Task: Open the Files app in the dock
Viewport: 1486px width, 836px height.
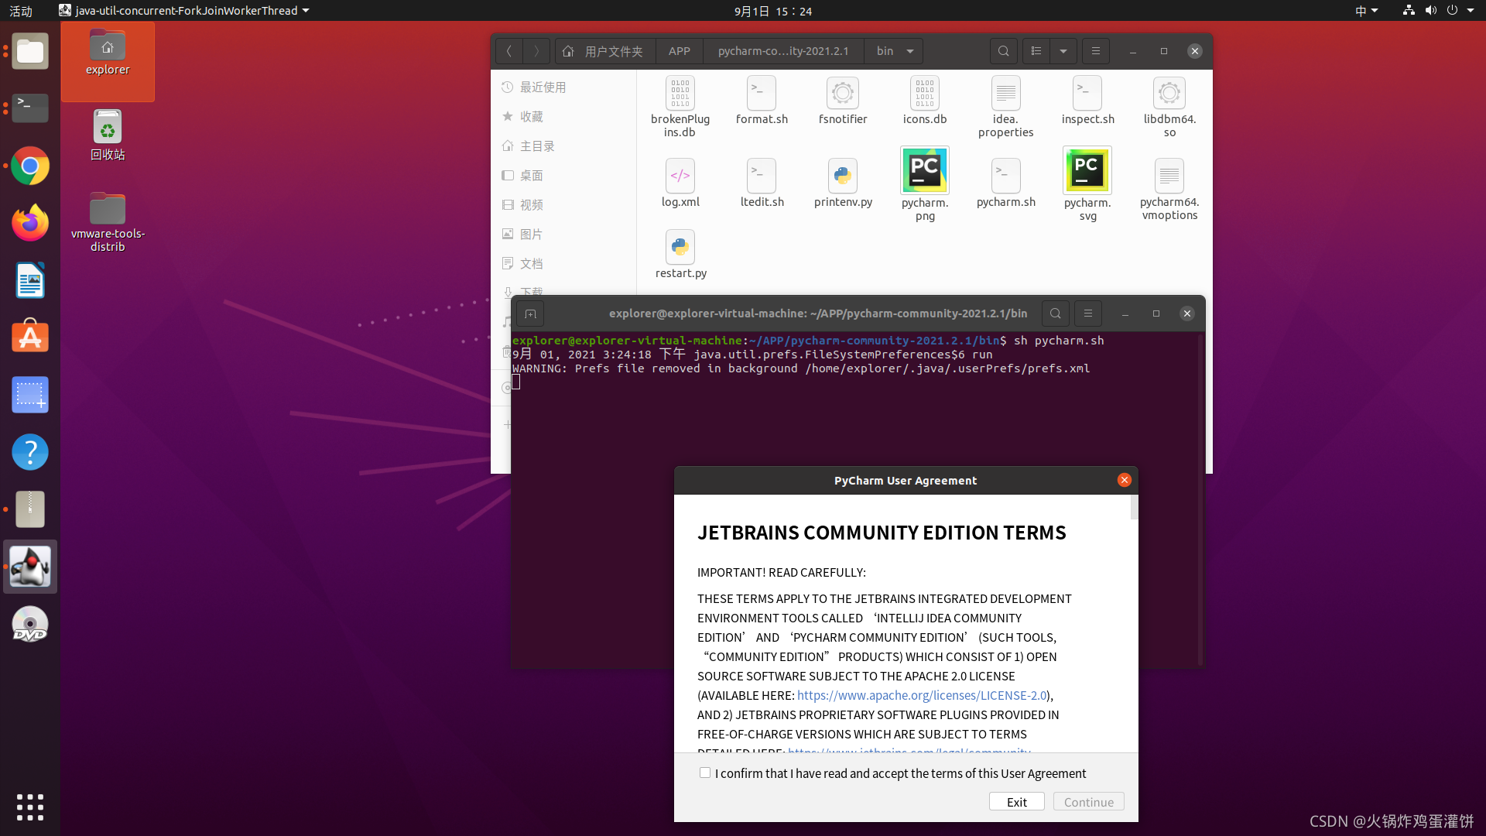Action: [30, 52]
